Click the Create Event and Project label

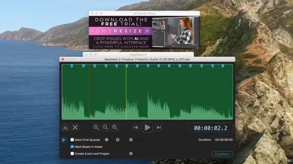point(92,154)
